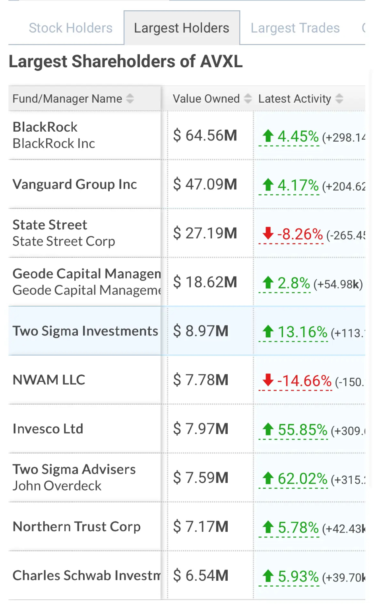
Task: Click -8.26% activity for State Street
Action: [300, 234]
